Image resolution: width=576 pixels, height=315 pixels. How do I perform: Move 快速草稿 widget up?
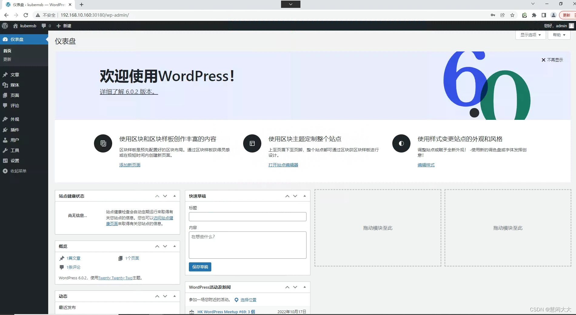287,196
